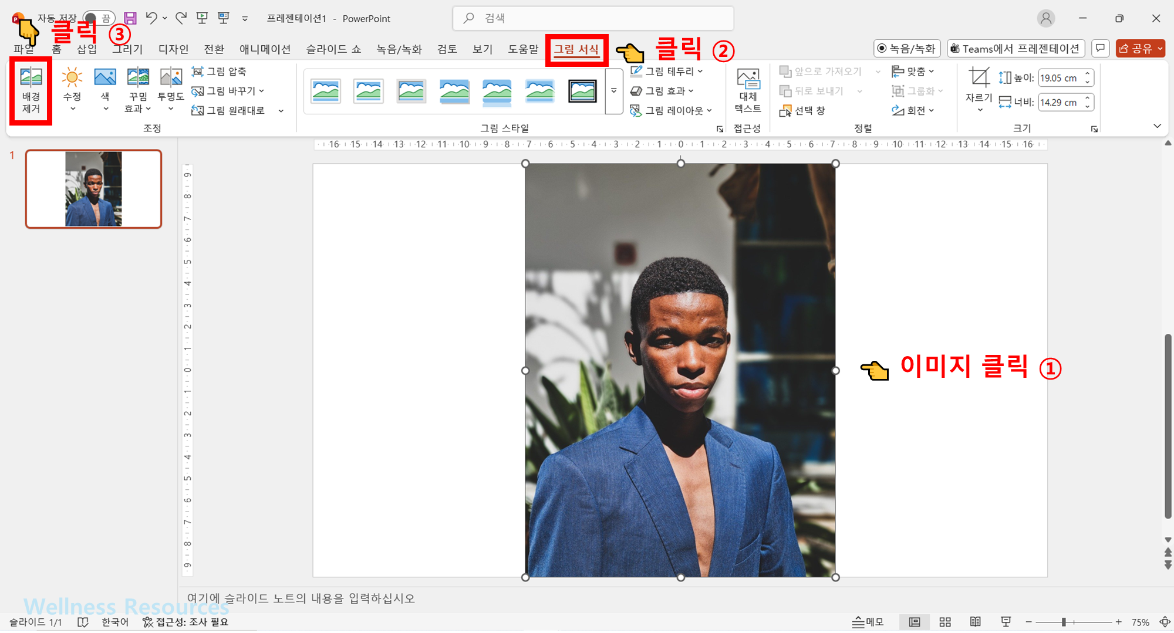
Task: Switch to the 그림 서식 tab
Action: click(576, 50)
